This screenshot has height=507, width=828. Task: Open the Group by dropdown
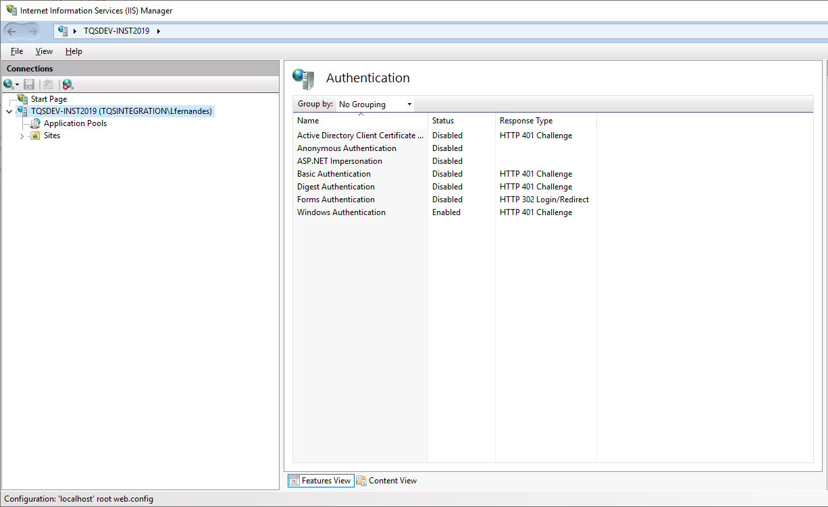[x=375, y=105]
